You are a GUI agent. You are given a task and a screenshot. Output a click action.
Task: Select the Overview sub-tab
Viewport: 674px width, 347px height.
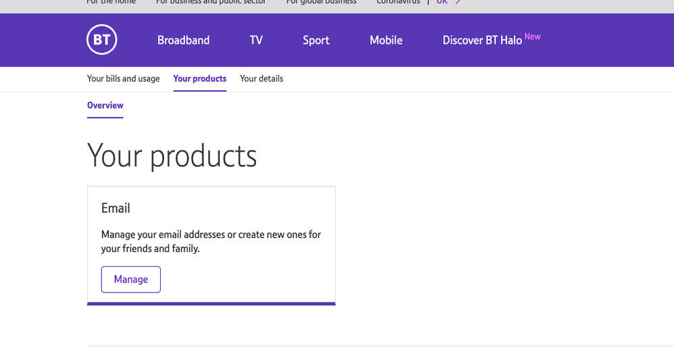pos(105,106)
